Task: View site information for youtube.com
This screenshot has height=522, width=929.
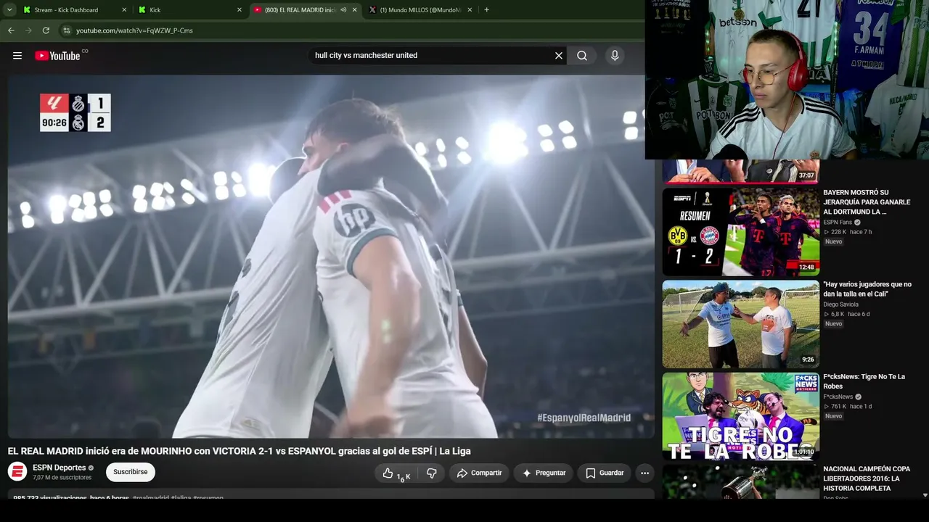Action: pos(67,30)
